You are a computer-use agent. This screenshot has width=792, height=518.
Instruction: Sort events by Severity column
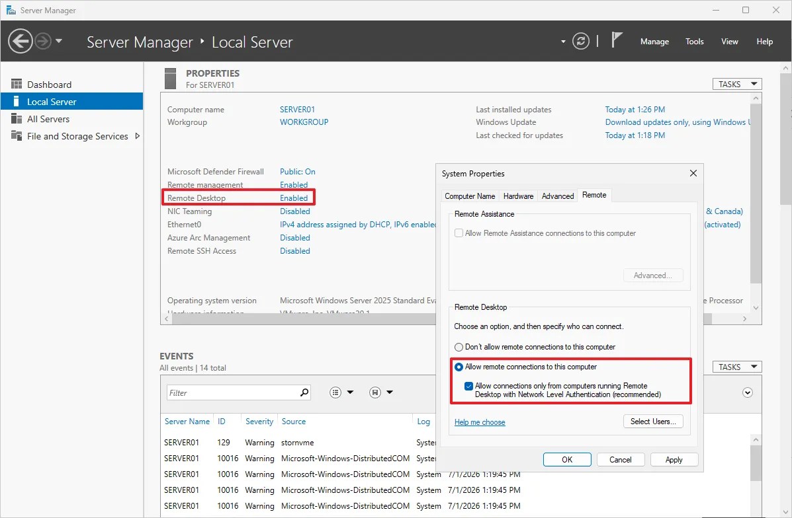(259, 421)
